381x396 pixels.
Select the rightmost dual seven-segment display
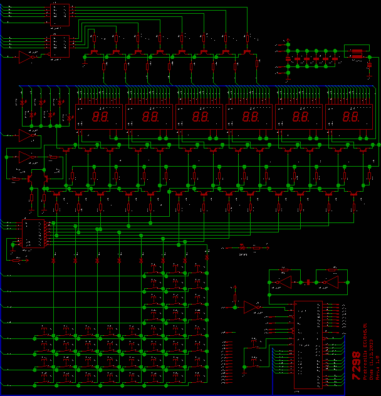click(x=349, y=117)
